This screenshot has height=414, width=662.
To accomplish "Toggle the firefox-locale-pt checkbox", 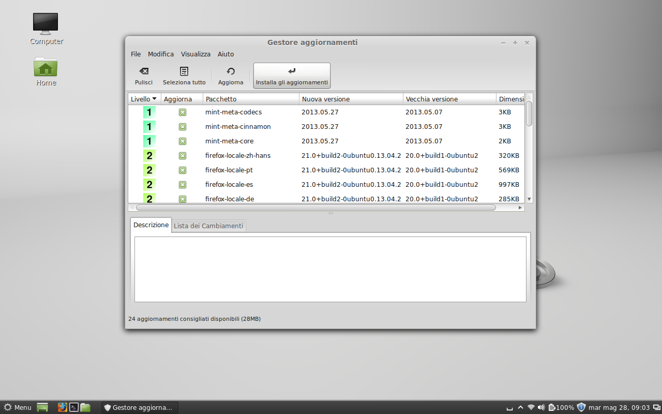I will 183,170.
